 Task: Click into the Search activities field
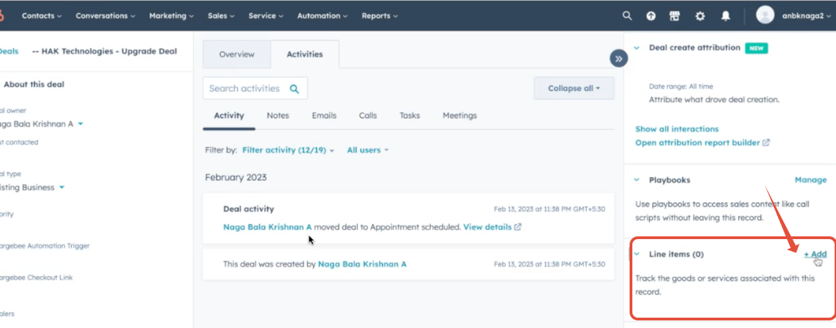[x=245, y=89]
